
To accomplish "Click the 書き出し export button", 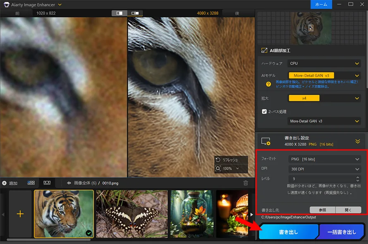I will 289,232.
